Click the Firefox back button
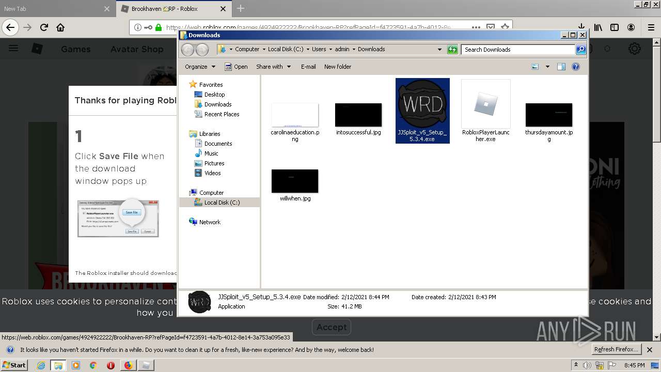Image resolution: width=661 pixels, height=372 pixels. 10,27
